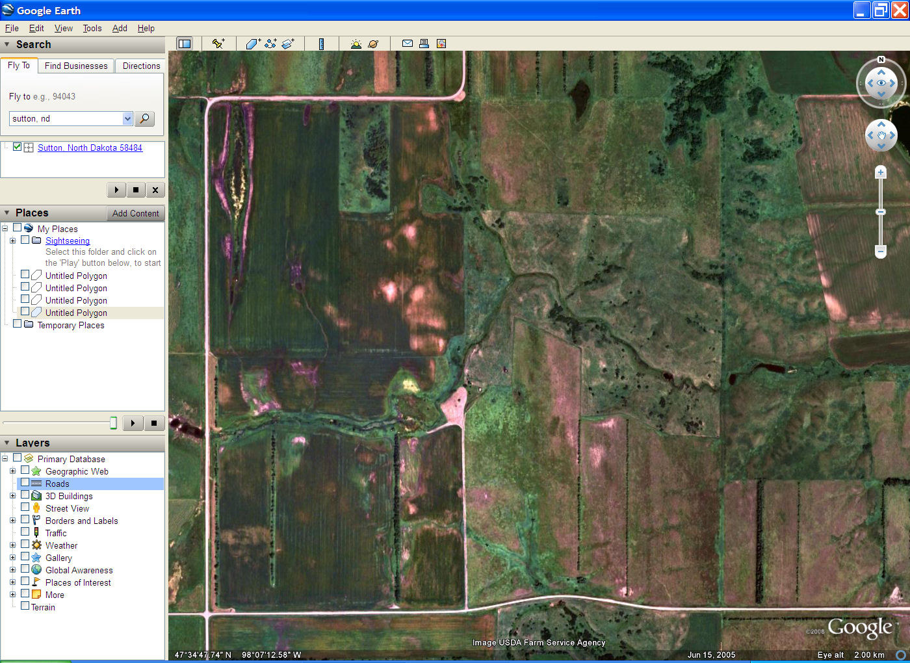Open the ruler measuring tool
910x663 pixels.
click(321, 44)
